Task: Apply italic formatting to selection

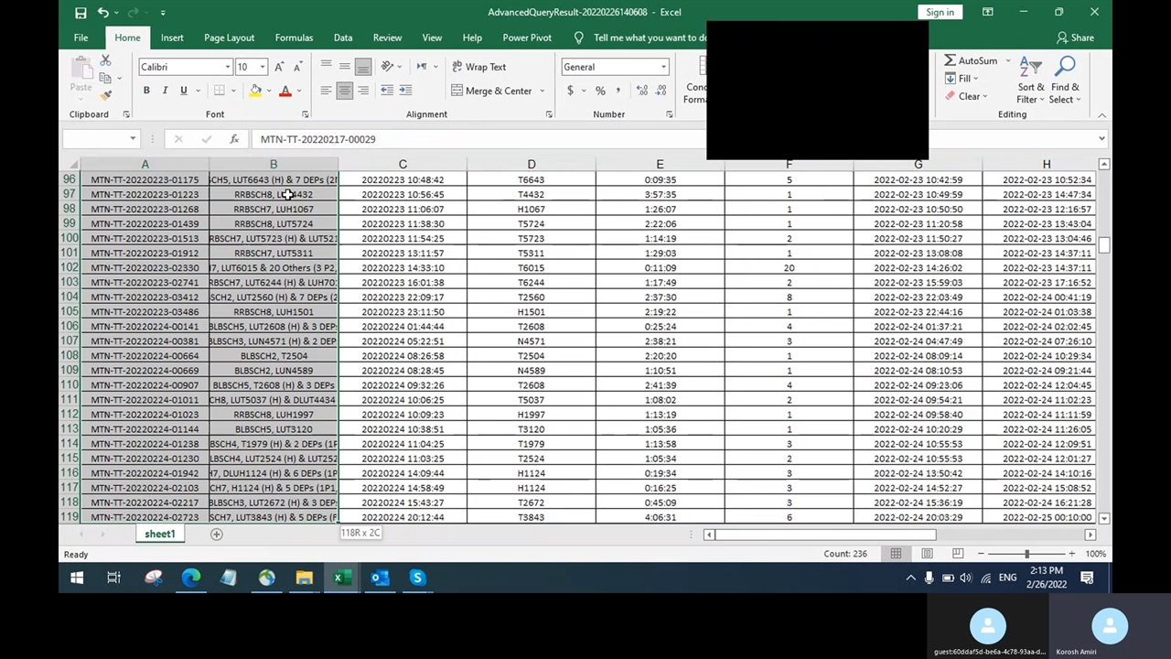Action: tap(165, 91)
